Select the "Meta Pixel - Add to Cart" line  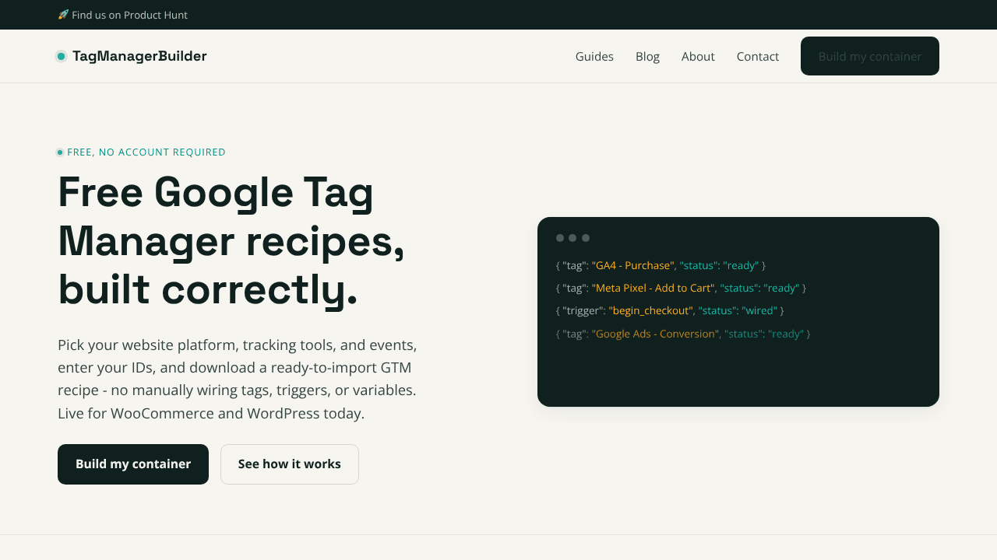pos(681,288)
